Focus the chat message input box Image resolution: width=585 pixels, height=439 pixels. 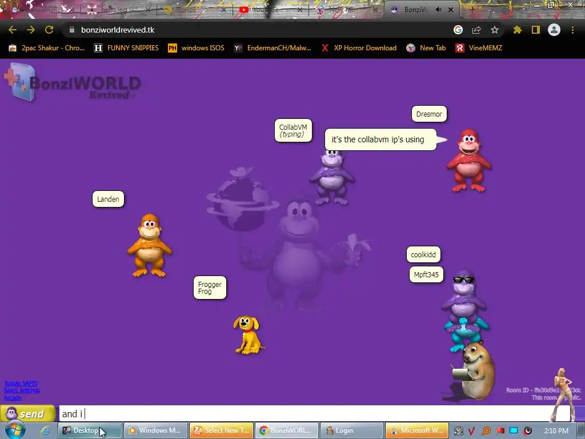[x=315, y=414]
